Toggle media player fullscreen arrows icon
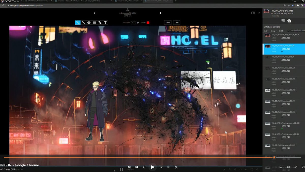 [296, 167]
